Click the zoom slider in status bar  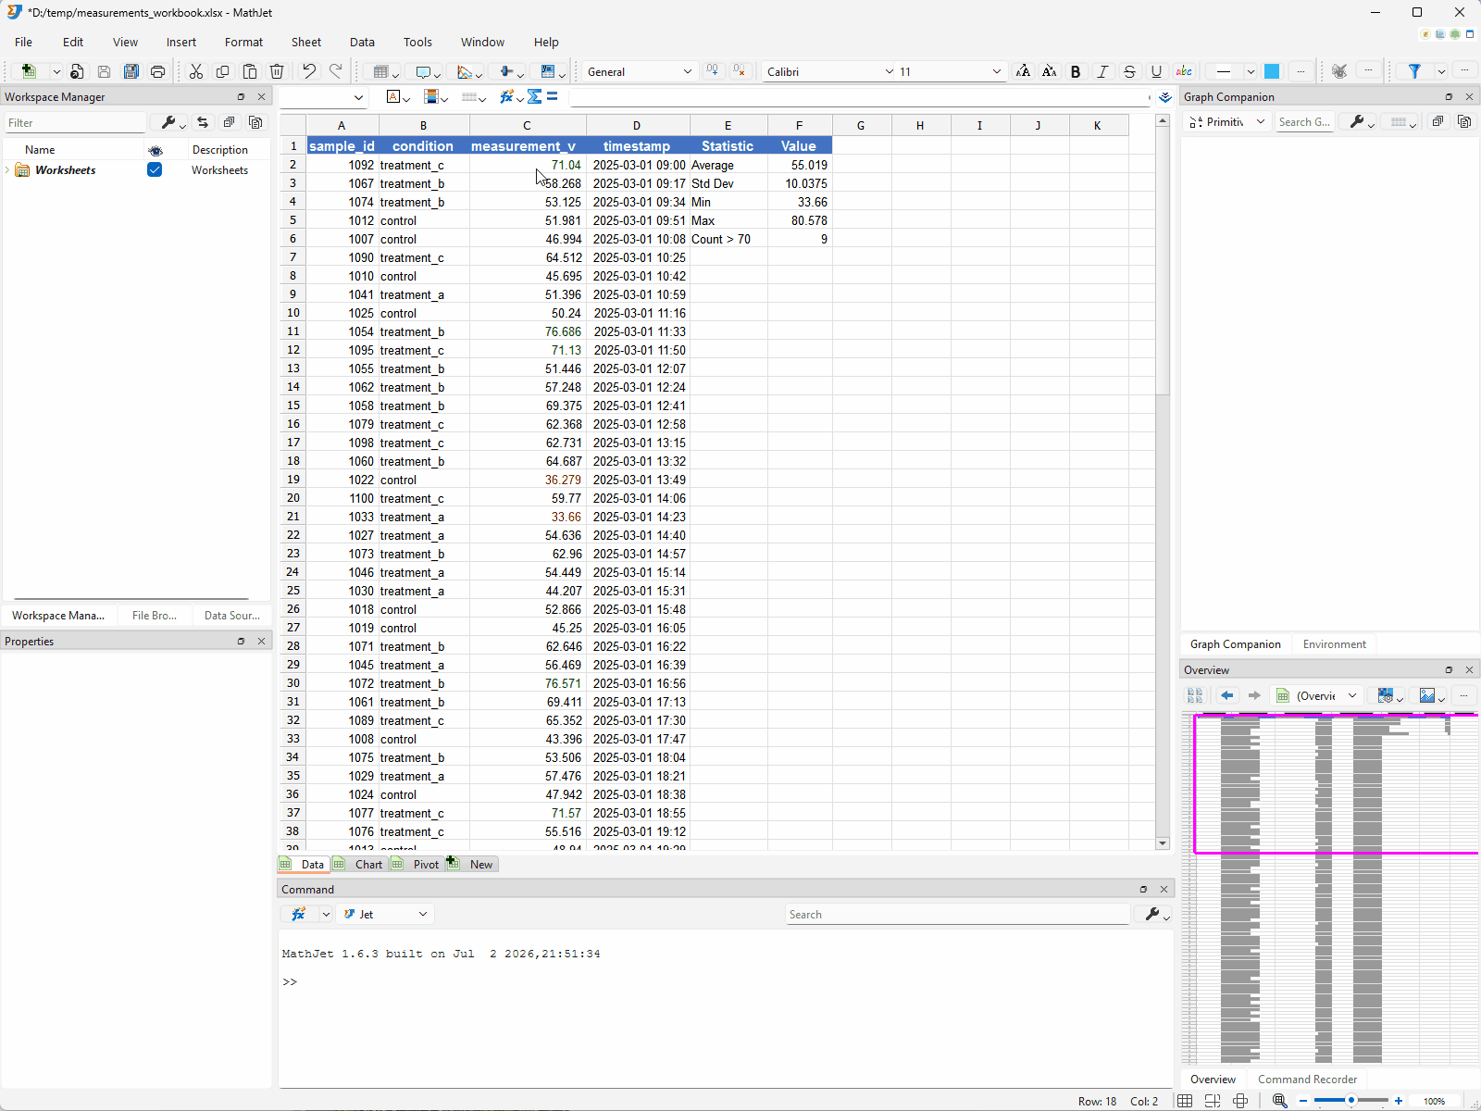(x=1350, y=1101)
